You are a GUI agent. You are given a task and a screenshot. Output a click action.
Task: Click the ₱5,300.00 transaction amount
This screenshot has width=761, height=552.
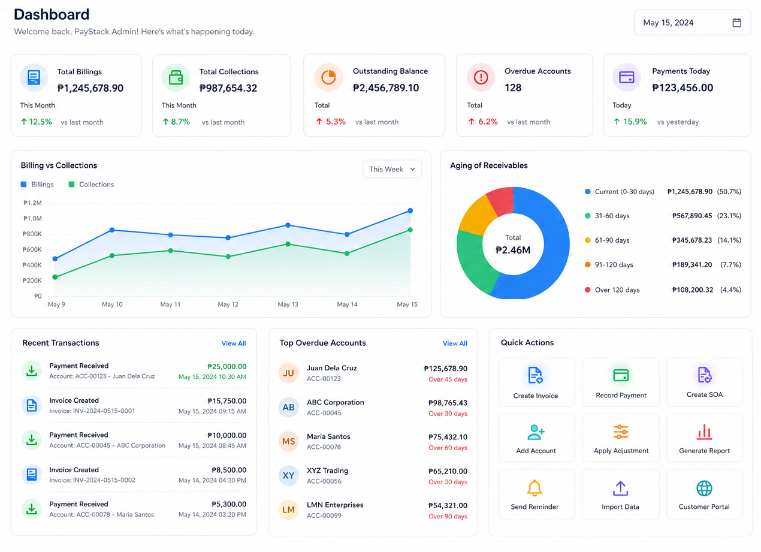coord(229,505)
